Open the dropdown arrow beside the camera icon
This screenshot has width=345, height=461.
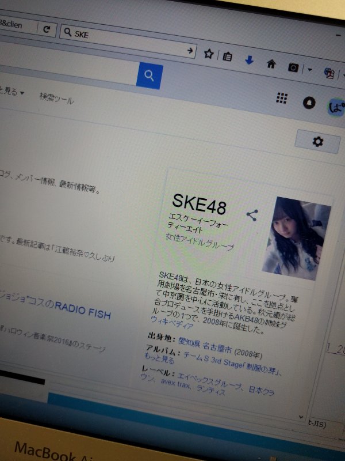click(309, 70)
